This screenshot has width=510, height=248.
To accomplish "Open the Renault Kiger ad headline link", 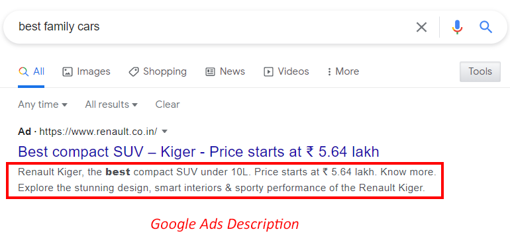I will point(199,151).
